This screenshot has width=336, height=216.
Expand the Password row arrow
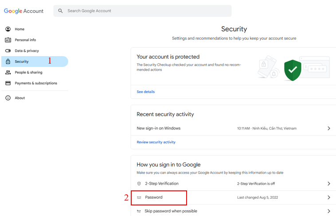coord(329,197)
